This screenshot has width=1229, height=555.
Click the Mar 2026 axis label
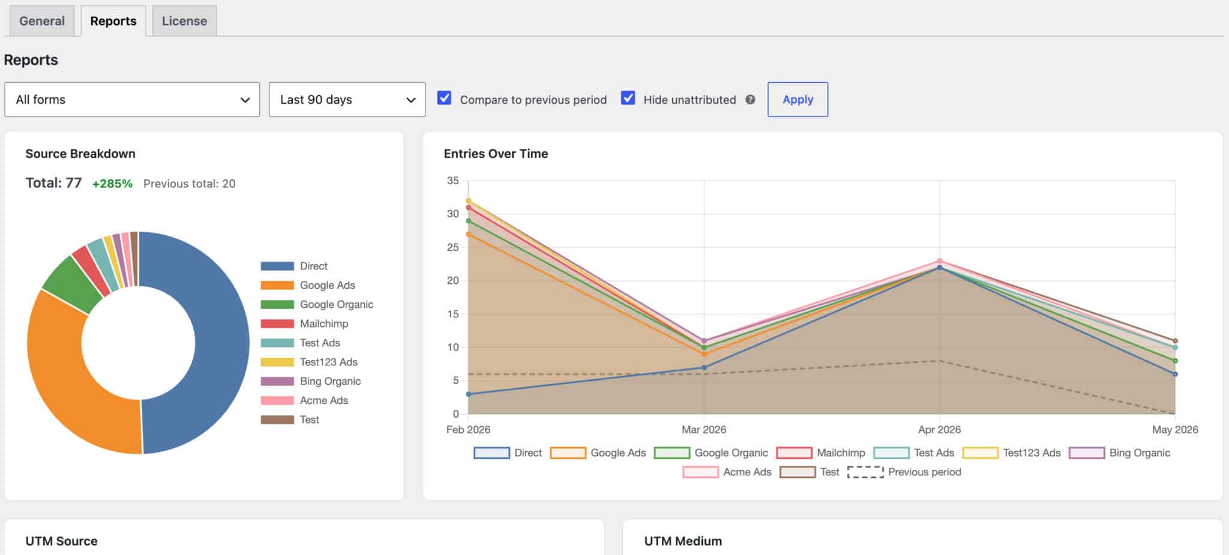[x=704, y=430]
